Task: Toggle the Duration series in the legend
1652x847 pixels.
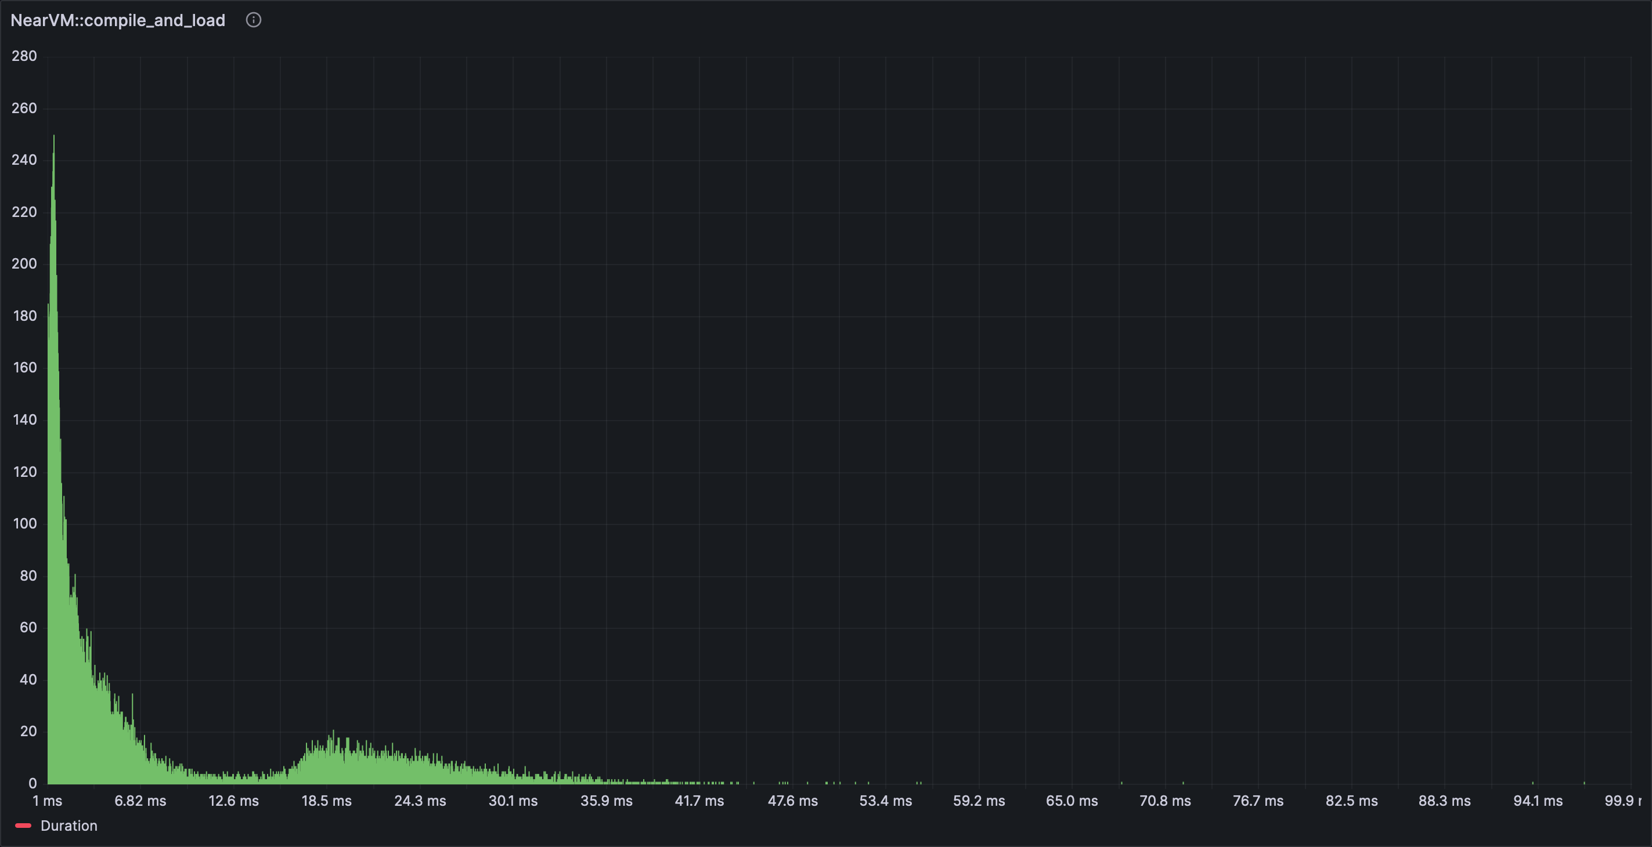Action: [x=68, y=826]
